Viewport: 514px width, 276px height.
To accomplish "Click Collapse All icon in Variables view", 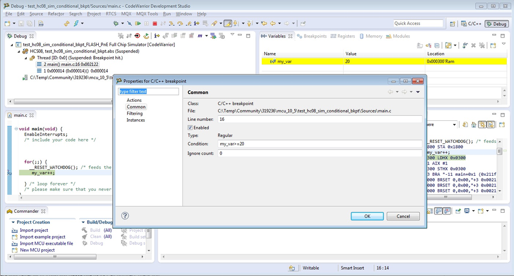I will (x=437, y=46).
